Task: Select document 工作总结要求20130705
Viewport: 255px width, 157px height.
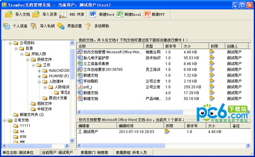Action: [103, 70]
